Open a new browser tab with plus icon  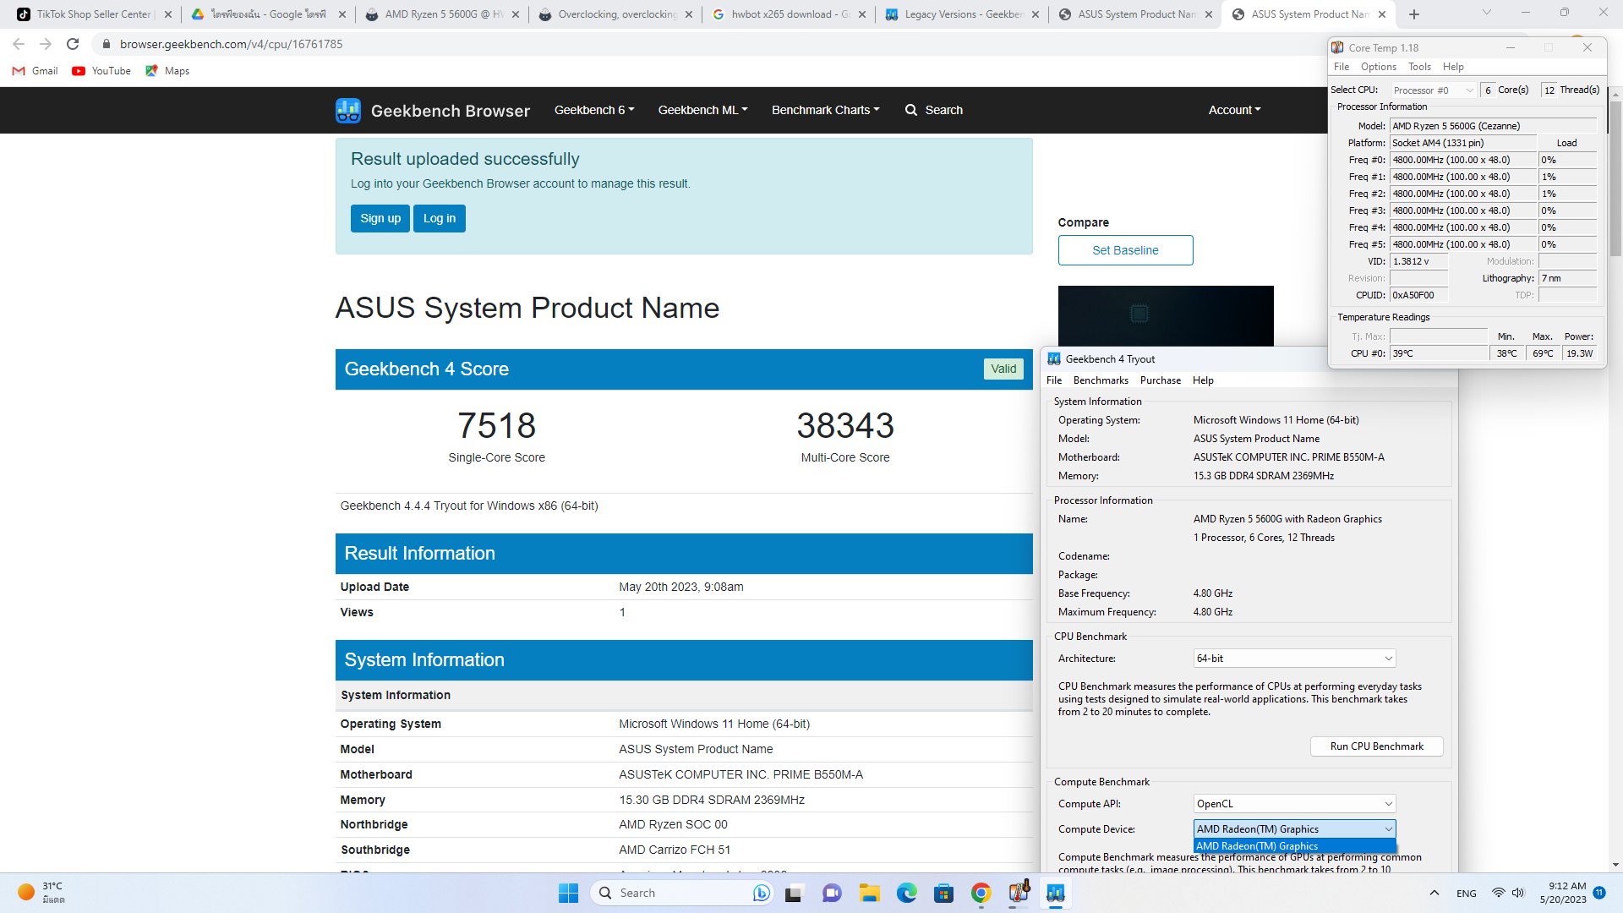pyautogui.click(x=1414, y=14)
